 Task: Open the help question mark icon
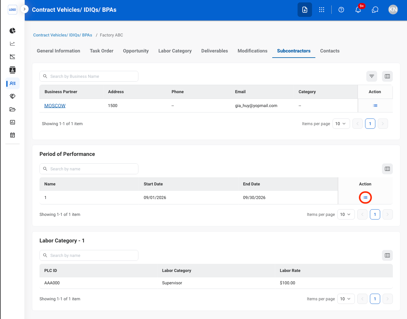tap(341, 10)
